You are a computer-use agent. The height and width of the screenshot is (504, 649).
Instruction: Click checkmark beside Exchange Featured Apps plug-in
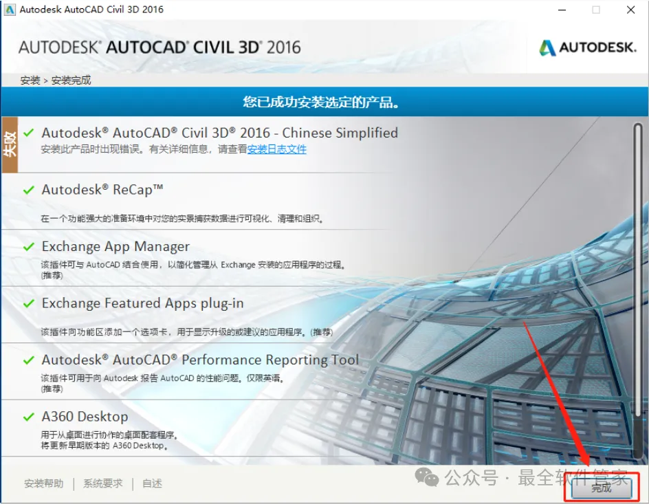click(x=29, y=303)
